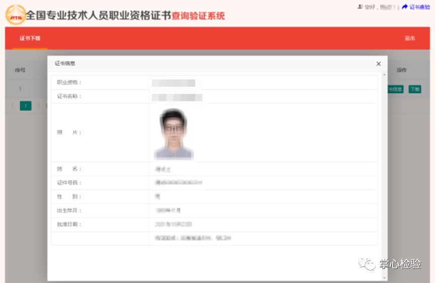Screen dimensions: 435x283
Task: Click the certificate holder photo
Action: tap(173, 134)
